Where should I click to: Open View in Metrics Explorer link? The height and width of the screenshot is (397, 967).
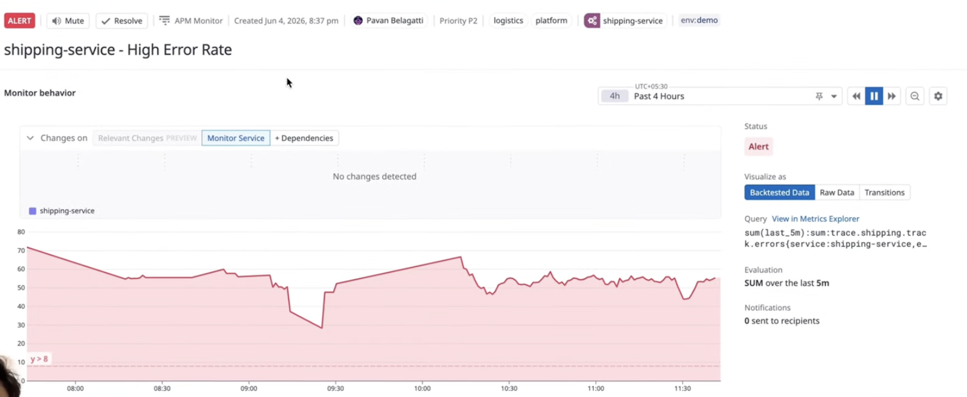[815, 219]
